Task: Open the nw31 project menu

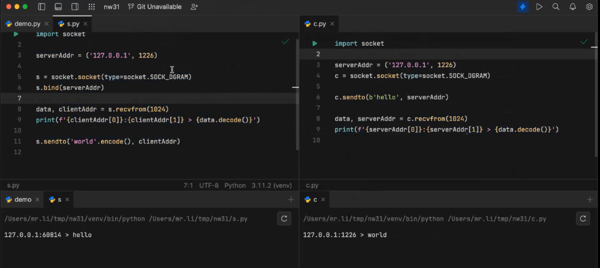Action: [x=112, y=7]
